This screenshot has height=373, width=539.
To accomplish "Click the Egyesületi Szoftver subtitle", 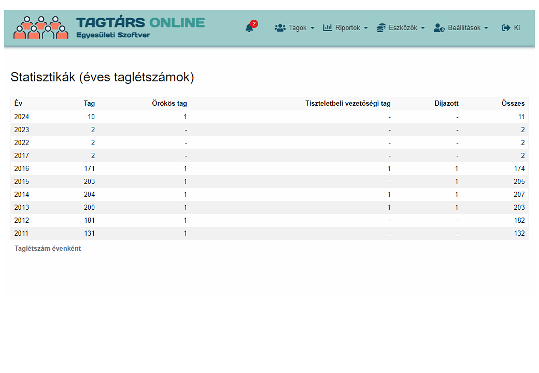I will point(113,35).
